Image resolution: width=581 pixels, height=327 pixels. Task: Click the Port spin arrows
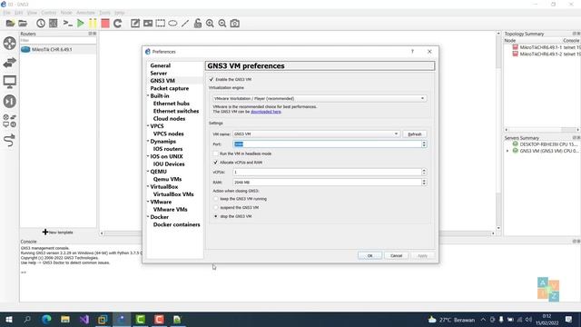pos(424,144)
